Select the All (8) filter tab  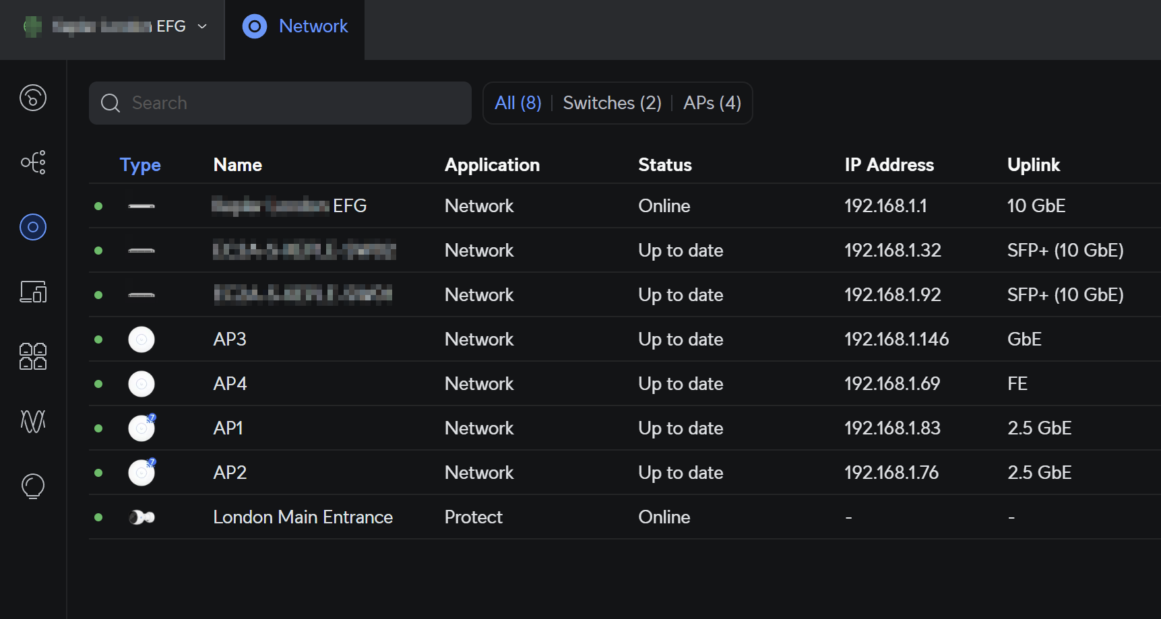tap(517, 103)
